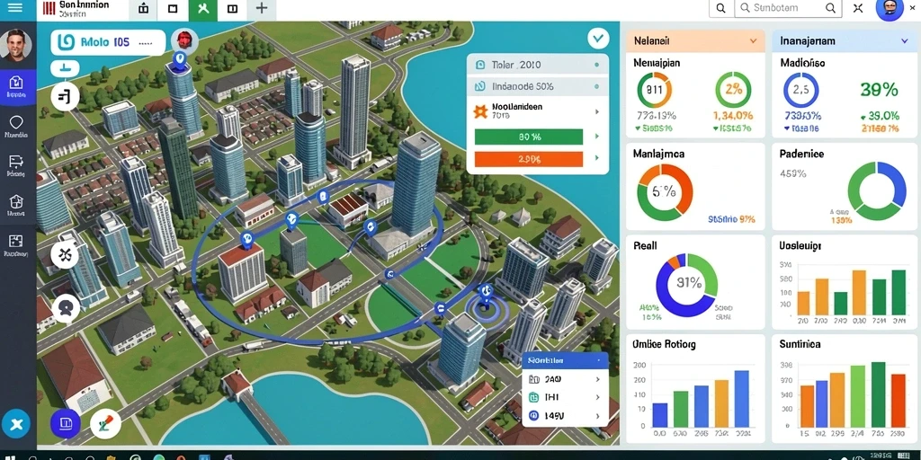The height and width of the screenshot is (460, 921).
Task: Expand the Nelanait panel dropdown
Action: (x=753, y=41)
